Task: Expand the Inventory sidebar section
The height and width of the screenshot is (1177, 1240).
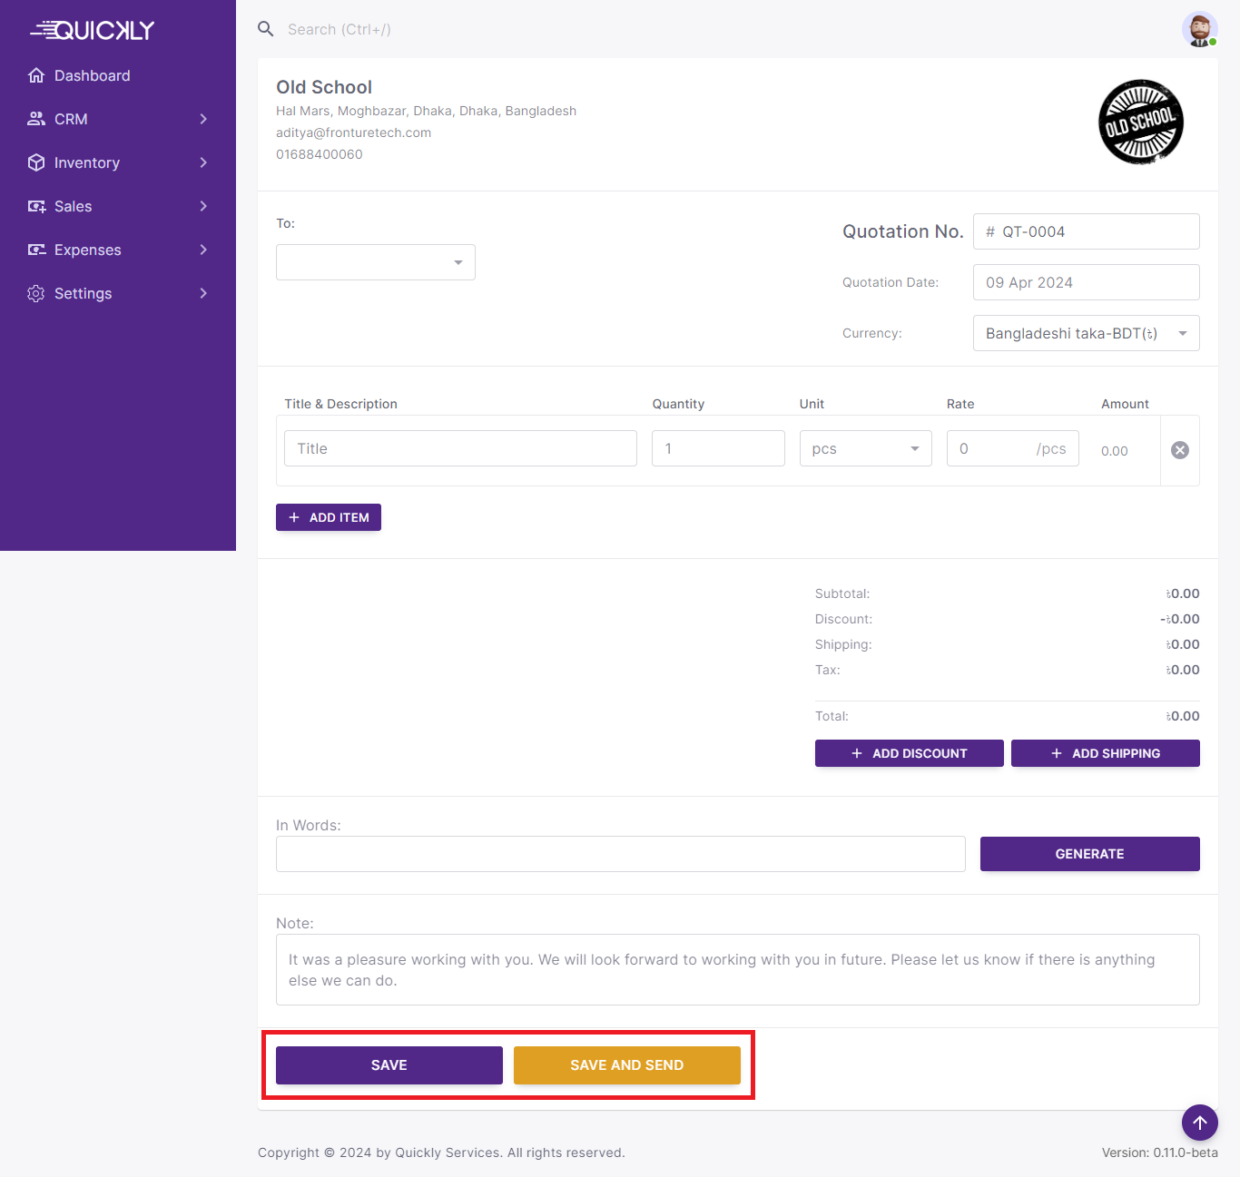Action: (118, 162)
